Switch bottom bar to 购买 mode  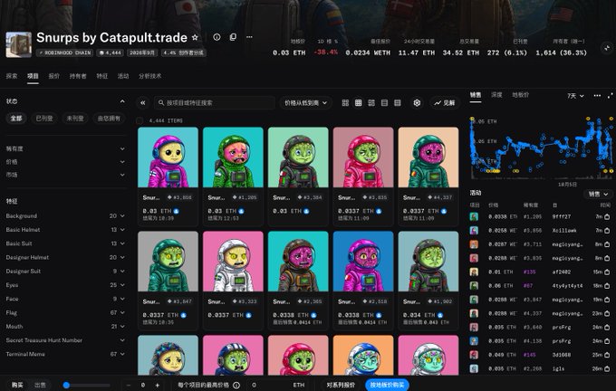pos(17,385)
